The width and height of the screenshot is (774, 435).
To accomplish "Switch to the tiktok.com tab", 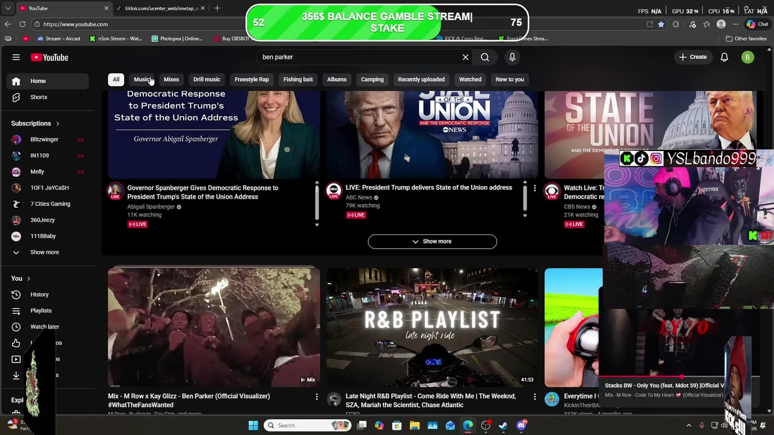I will point(160,8).
